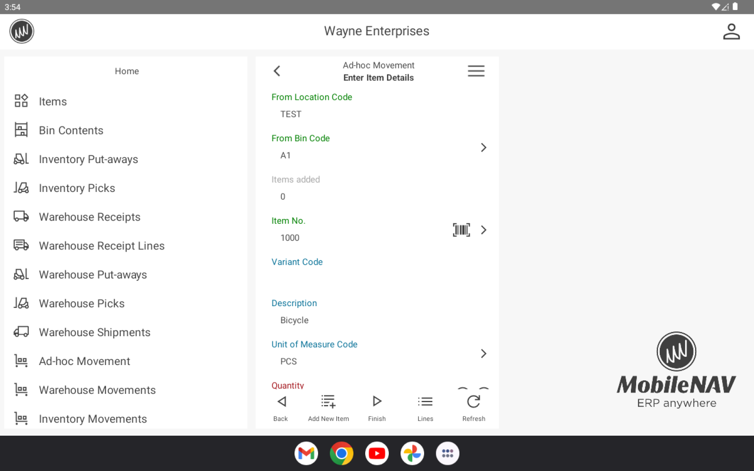Select Inventory Picks menu entry
The height and width of the screenshot is (471, 754).
point(126,188)
